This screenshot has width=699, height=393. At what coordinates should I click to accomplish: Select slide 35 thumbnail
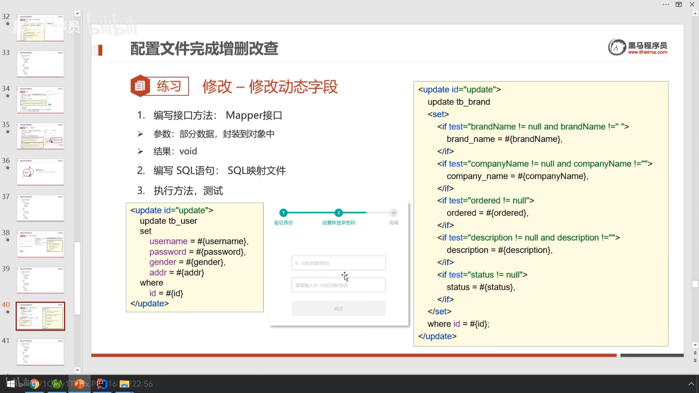[40, 136]
